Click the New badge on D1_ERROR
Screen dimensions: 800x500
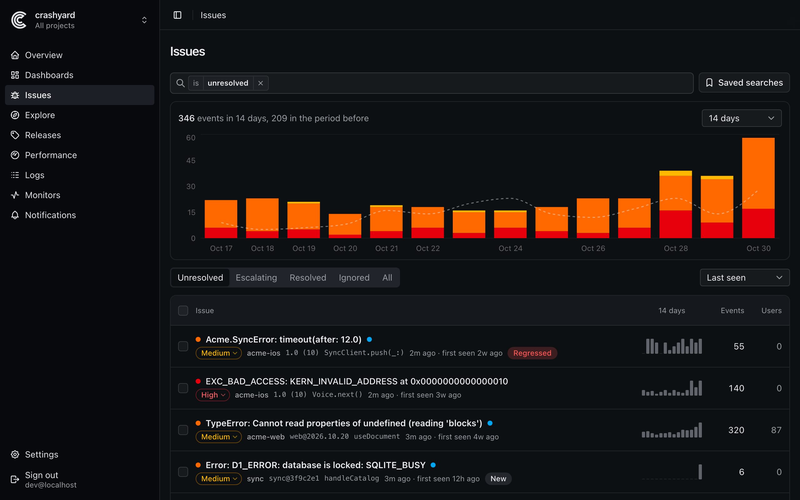[498, 478]
